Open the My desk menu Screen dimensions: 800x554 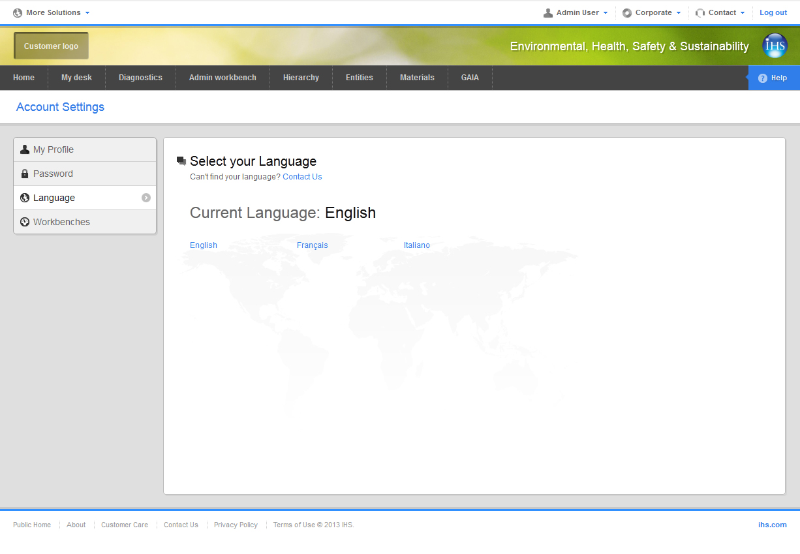[x=76, y=78]
